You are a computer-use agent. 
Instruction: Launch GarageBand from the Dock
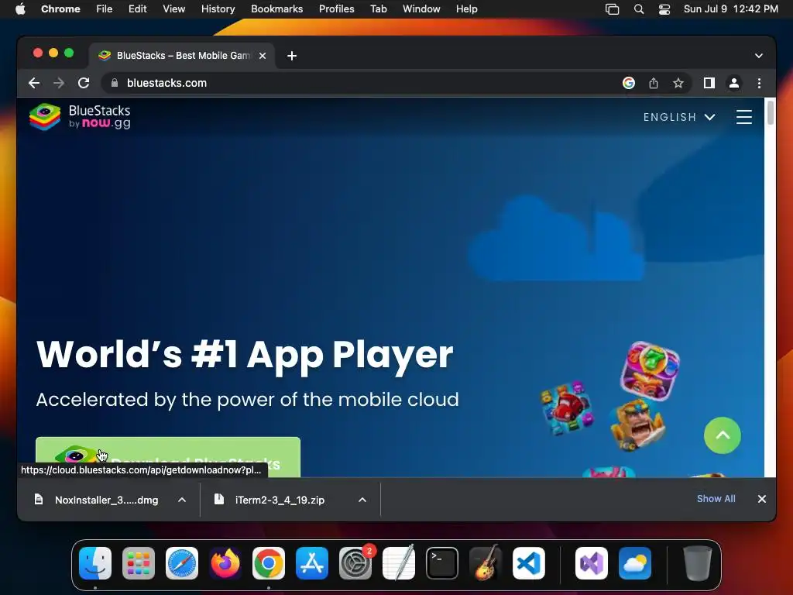486,563
